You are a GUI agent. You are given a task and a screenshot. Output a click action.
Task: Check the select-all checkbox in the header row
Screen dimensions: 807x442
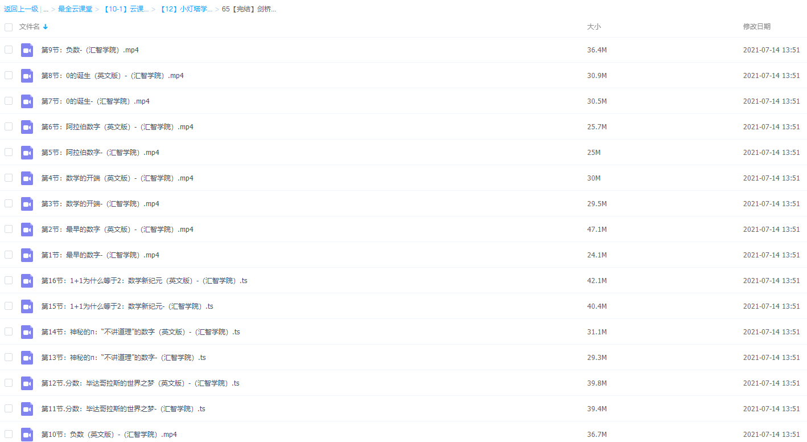click(9, 27)
